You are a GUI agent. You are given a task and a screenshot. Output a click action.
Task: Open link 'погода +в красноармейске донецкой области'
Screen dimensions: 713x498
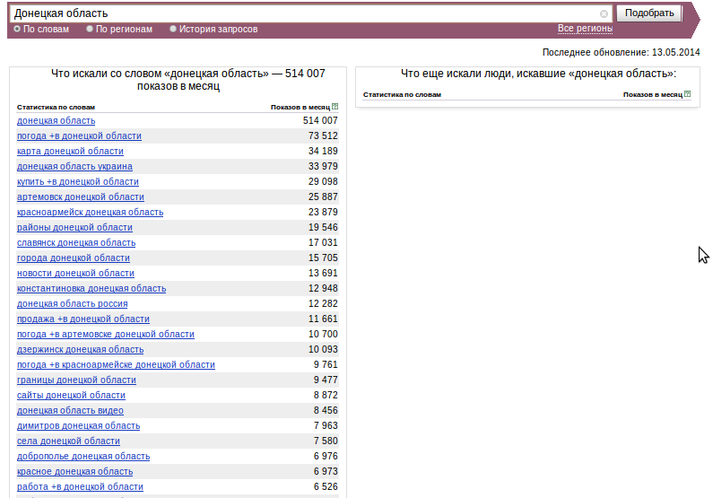click(116, 364)
